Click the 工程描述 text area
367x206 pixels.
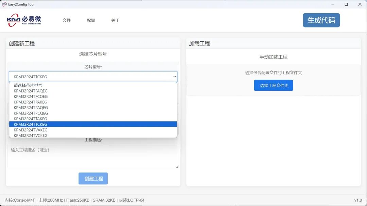(x=93, y=156)
